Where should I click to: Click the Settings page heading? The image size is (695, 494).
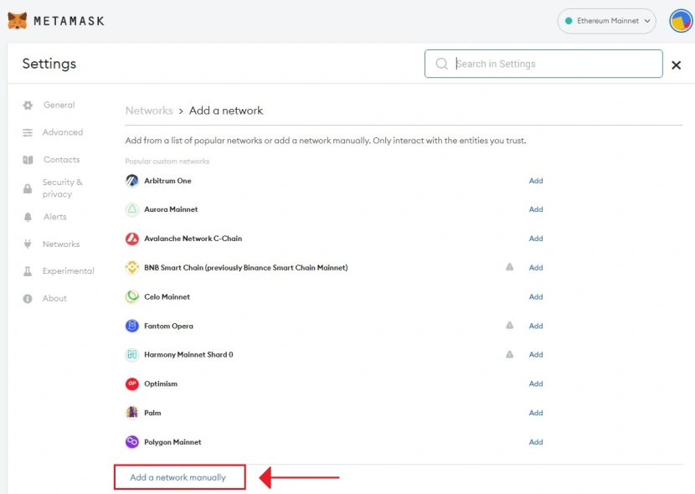[x=49, y=64]
